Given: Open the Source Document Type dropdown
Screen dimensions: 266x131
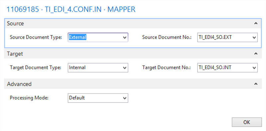Looking at the screenshot, I should tap(125, 37).
